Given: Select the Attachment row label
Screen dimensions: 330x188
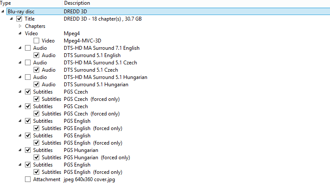Looking at the screenshot, I should pos(47,179).
